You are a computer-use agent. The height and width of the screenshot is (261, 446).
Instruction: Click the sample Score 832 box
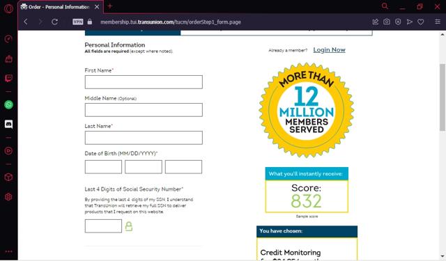click(x=307, y=196)
